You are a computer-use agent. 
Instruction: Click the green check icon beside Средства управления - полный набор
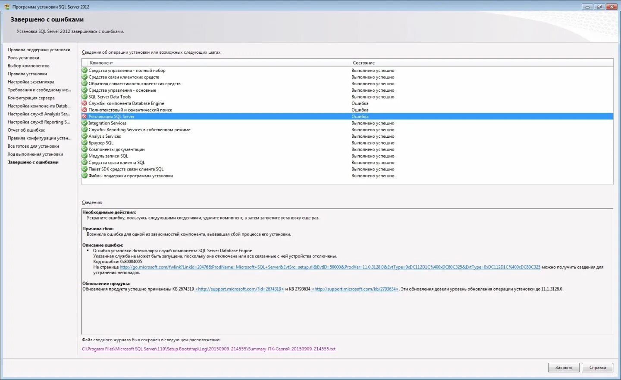pyautogui.click(x=85, y=71)
